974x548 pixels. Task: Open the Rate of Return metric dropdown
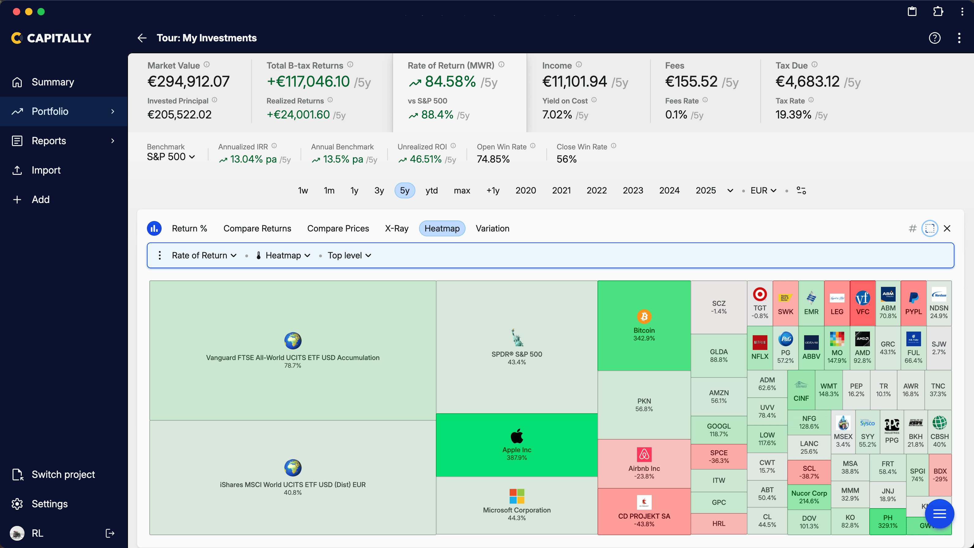point(204,255)
